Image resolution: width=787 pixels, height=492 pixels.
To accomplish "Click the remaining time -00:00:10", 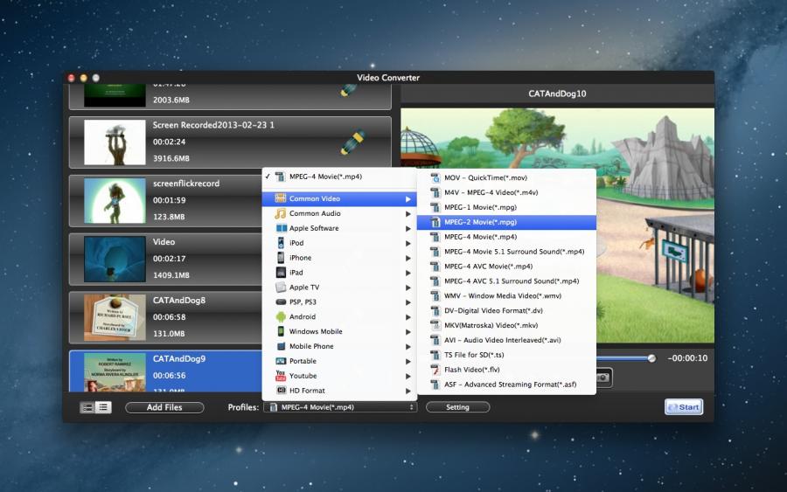I will (687, 358).
